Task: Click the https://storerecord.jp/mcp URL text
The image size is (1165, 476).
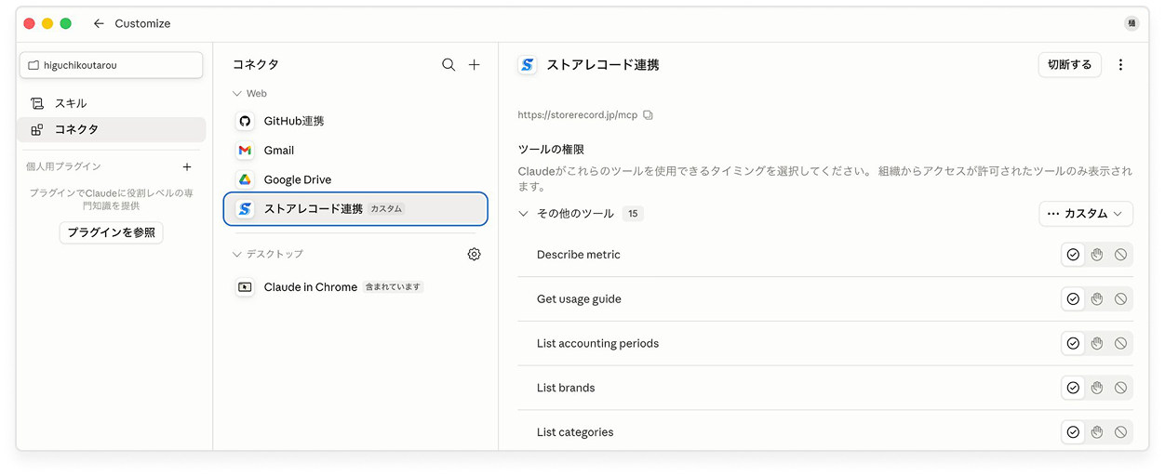Action: click(x=578, y=115)
